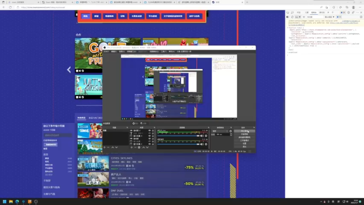This screenshot has height=205, width=364.
Task: Open Windows Start menu
Action: coord(5,201)
